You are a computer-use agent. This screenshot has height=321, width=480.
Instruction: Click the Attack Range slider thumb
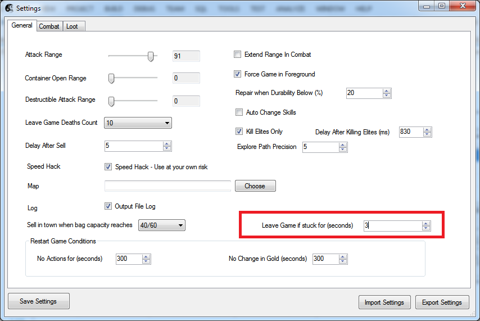[x=150, y=56]
